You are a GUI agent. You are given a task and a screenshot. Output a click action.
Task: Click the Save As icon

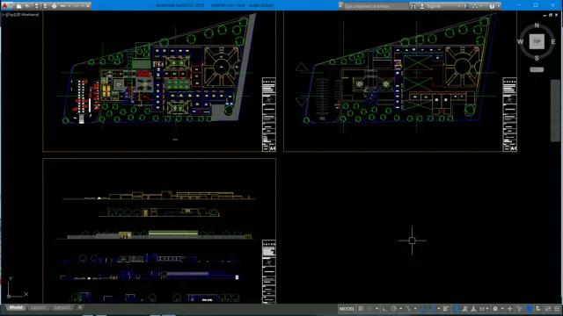click(45, 6)
